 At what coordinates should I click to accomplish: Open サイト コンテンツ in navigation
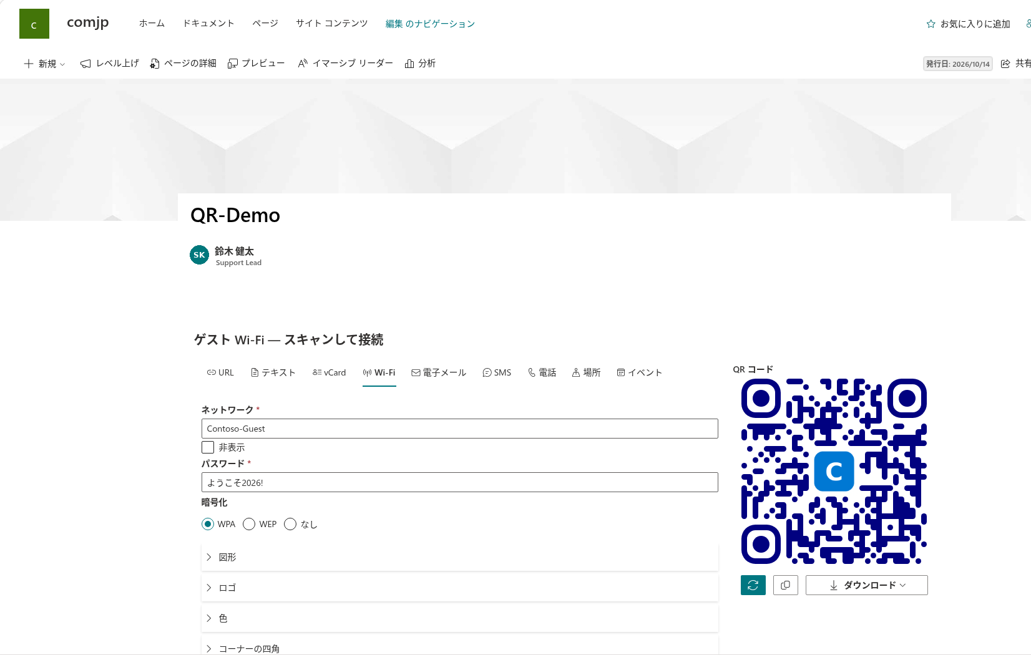(332, 23)
